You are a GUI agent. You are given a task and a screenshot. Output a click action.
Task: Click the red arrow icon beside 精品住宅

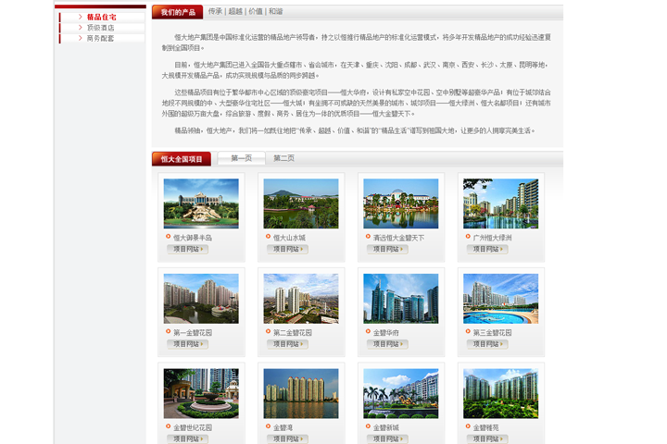coord(81,17)
